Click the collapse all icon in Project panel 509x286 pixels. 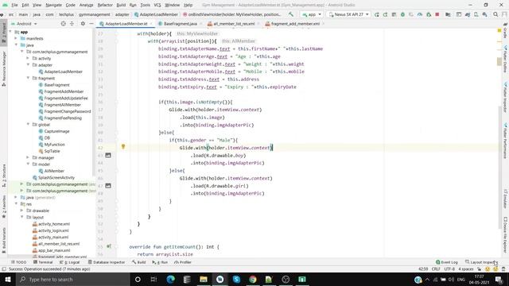coord(72,24)
